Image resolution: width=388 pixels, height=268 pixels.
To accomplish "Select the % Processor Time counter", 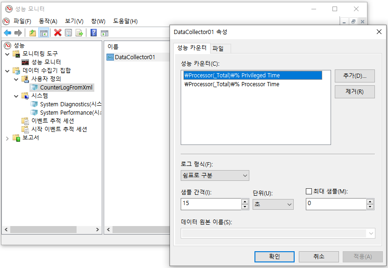I will pyautogui.click(x=232, y=84).
